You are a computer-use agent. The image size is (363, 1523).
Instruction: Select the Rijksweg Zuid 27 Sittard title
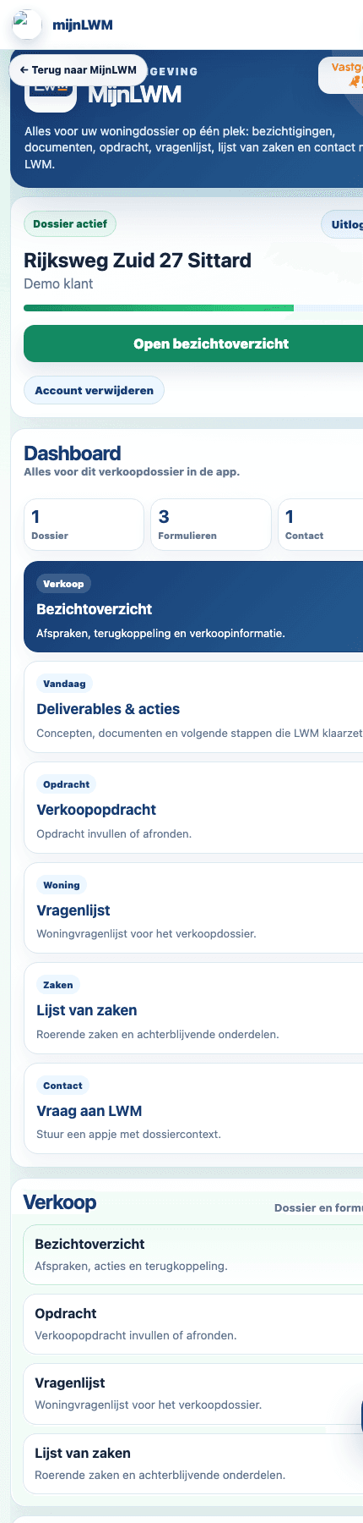click(x=138, y=261)
